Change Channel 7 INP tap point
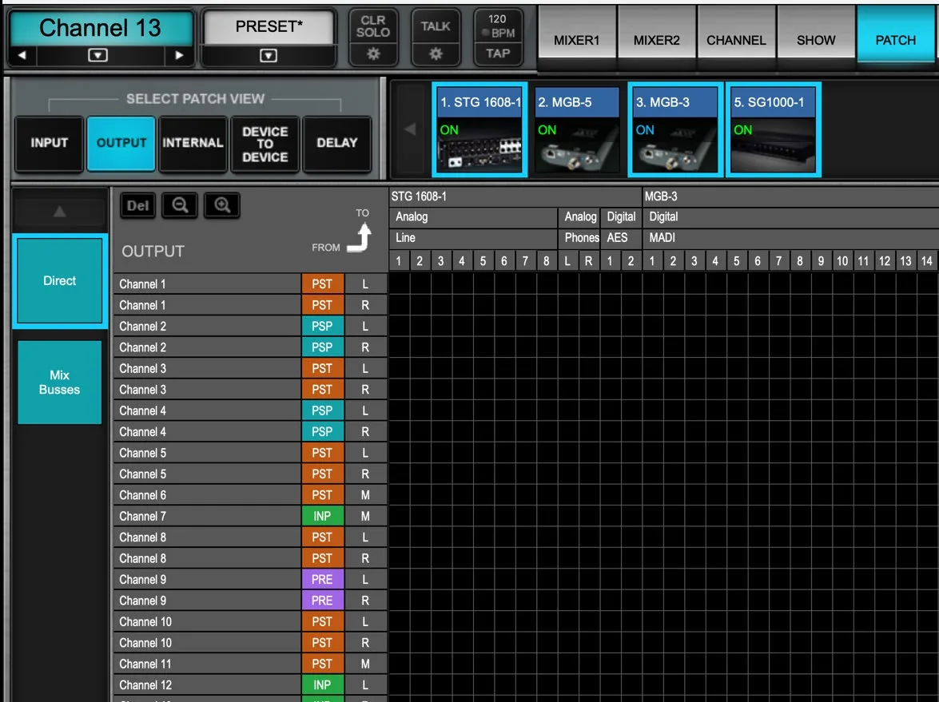Viewport: 939px width, 702px height. 322,516
